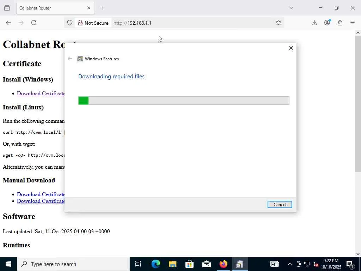Select the Collabnet Router tab
361x271 pixels.
click(55, 8)
